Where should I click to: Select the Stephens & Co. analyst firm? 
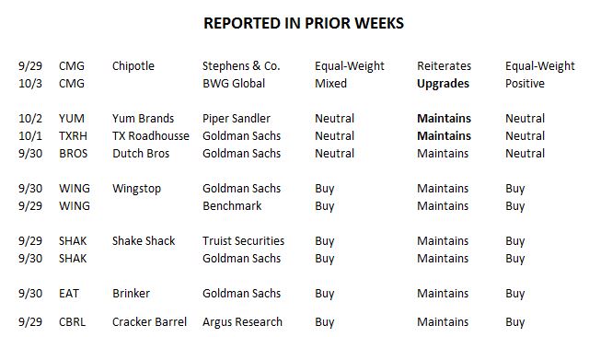(x=241, y=65)
